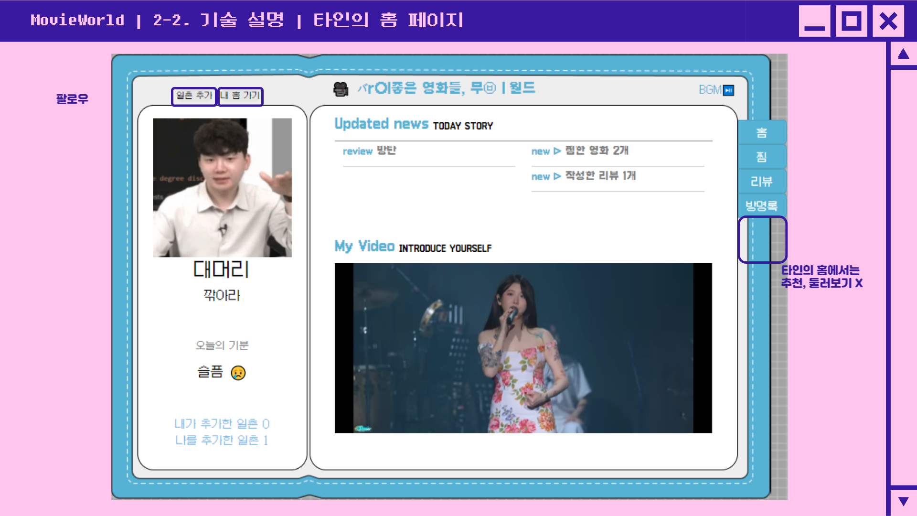
Task: Open the review 방탄 link
Action: click(370, 151)
